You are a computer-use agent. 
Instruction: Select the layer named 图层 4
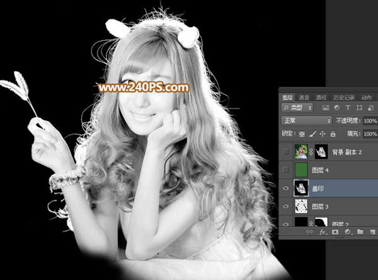coord(320,170)
